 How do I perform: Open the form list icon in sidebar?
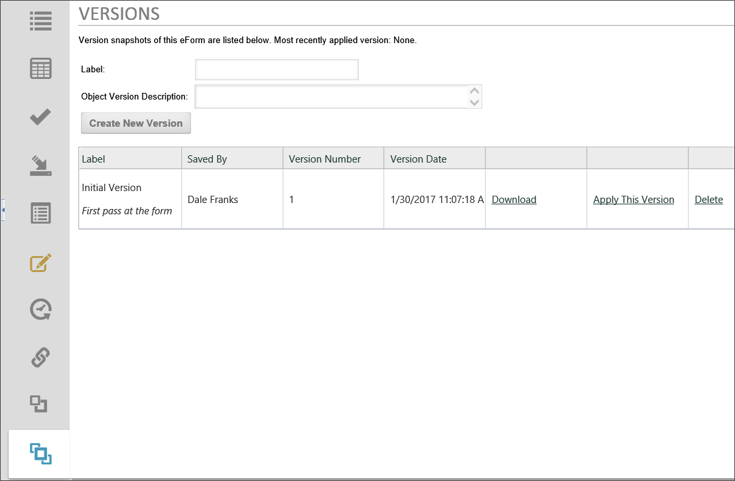tap(40, 214)
